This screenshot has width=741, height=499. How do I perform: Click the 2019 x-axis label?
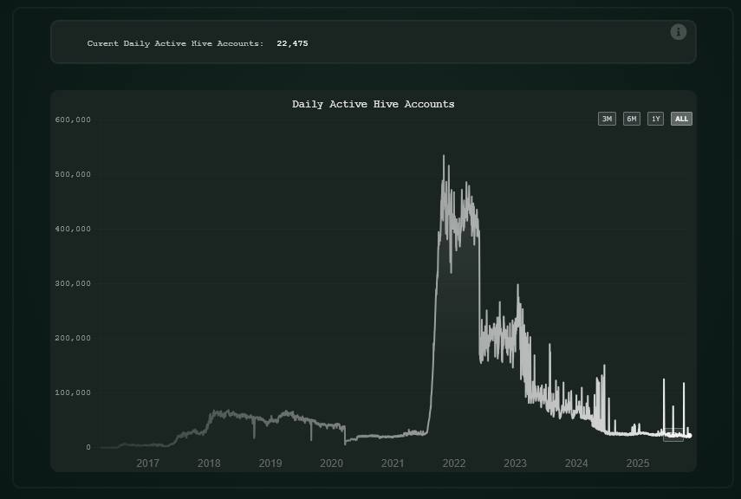click(x=270, y=463)
